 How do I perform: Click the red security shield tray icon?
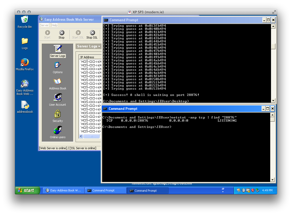coord(253,190)
